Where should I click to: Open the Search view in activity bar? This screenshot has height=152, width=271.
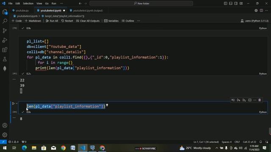click(5, 21)
